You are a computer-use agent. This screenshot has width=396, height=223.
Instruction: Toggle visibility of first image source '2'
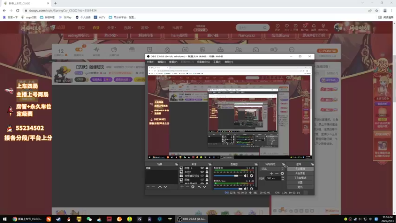point(202,168)
